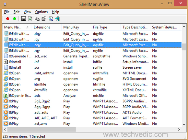The image size is (188, 140).
Task: Click the .scr Install row icon
Action: tap(6, 67)
